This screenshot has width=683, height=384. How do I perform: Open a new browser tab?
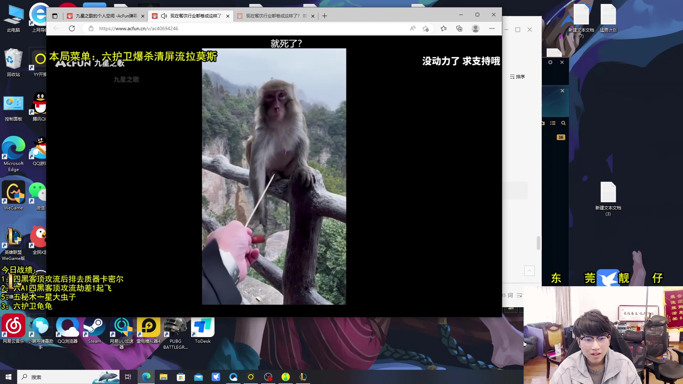click(324, 16)
